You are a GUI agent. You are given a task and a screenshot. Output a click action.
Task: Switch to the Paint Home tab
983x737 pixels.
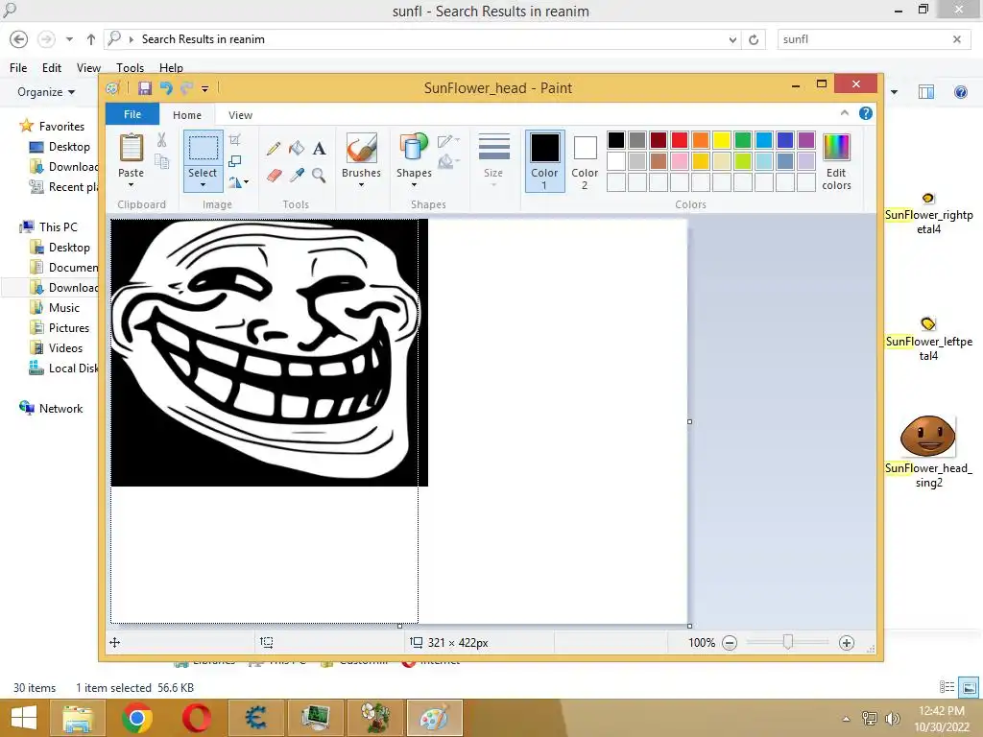point(187,115)
